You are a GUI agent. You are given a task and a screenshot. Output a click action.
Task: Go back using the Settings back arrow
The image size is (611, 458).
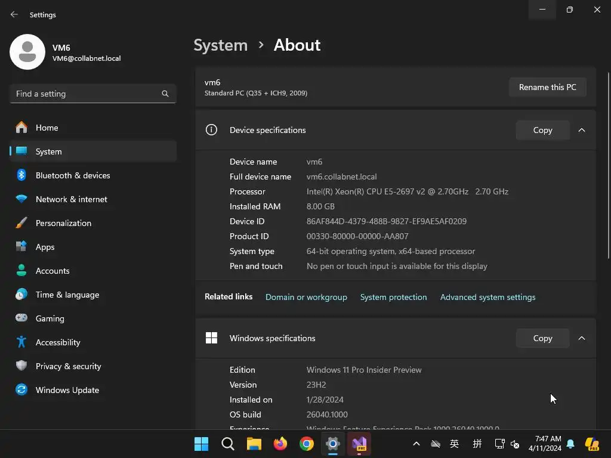pyautogui.click(x=14, y=14)
